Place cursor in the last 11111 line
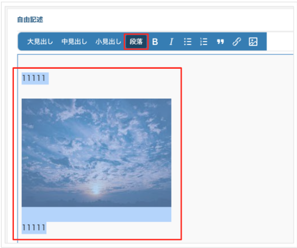This screenshot has width=297, height=248. (34, 227)
